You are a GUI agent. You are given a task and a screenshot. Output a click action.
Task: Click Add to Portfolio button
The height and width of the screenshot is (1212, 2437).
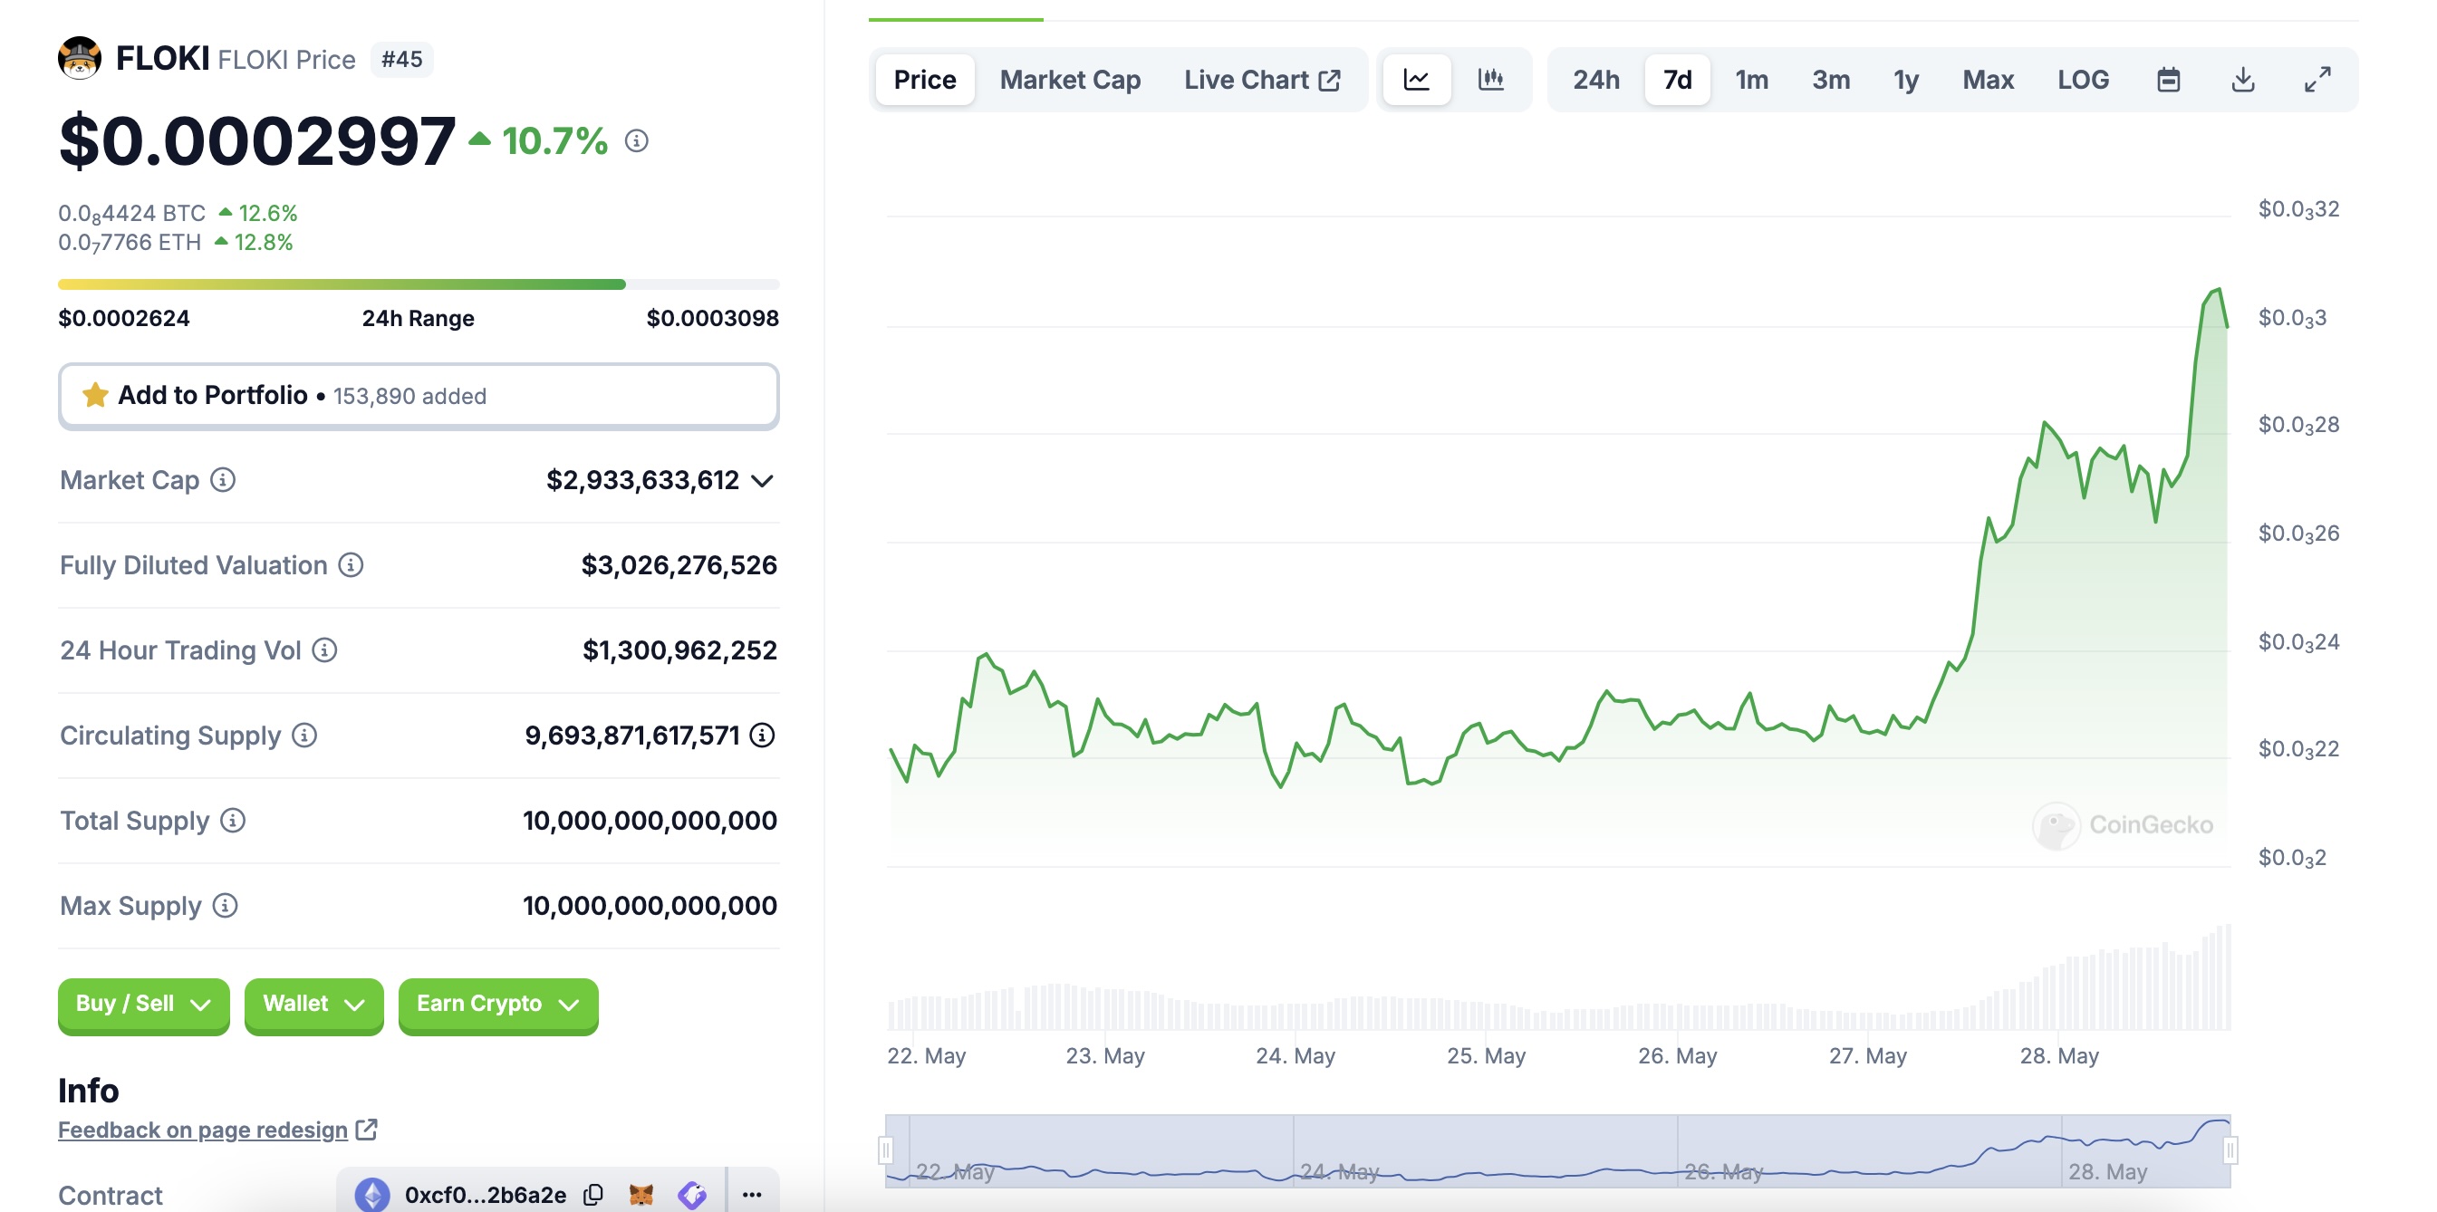pyautogui.click(x=419, y=396)
